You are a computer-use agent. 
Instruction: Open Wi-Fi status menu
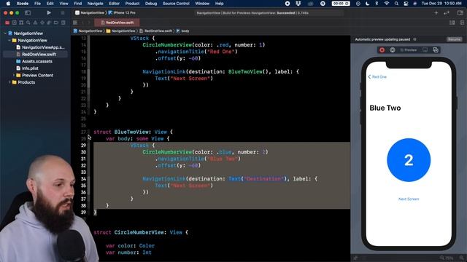pos(386,4)
